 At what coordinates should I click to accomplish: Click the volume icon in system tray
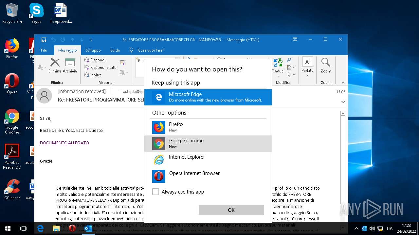[x=372, y=228]
